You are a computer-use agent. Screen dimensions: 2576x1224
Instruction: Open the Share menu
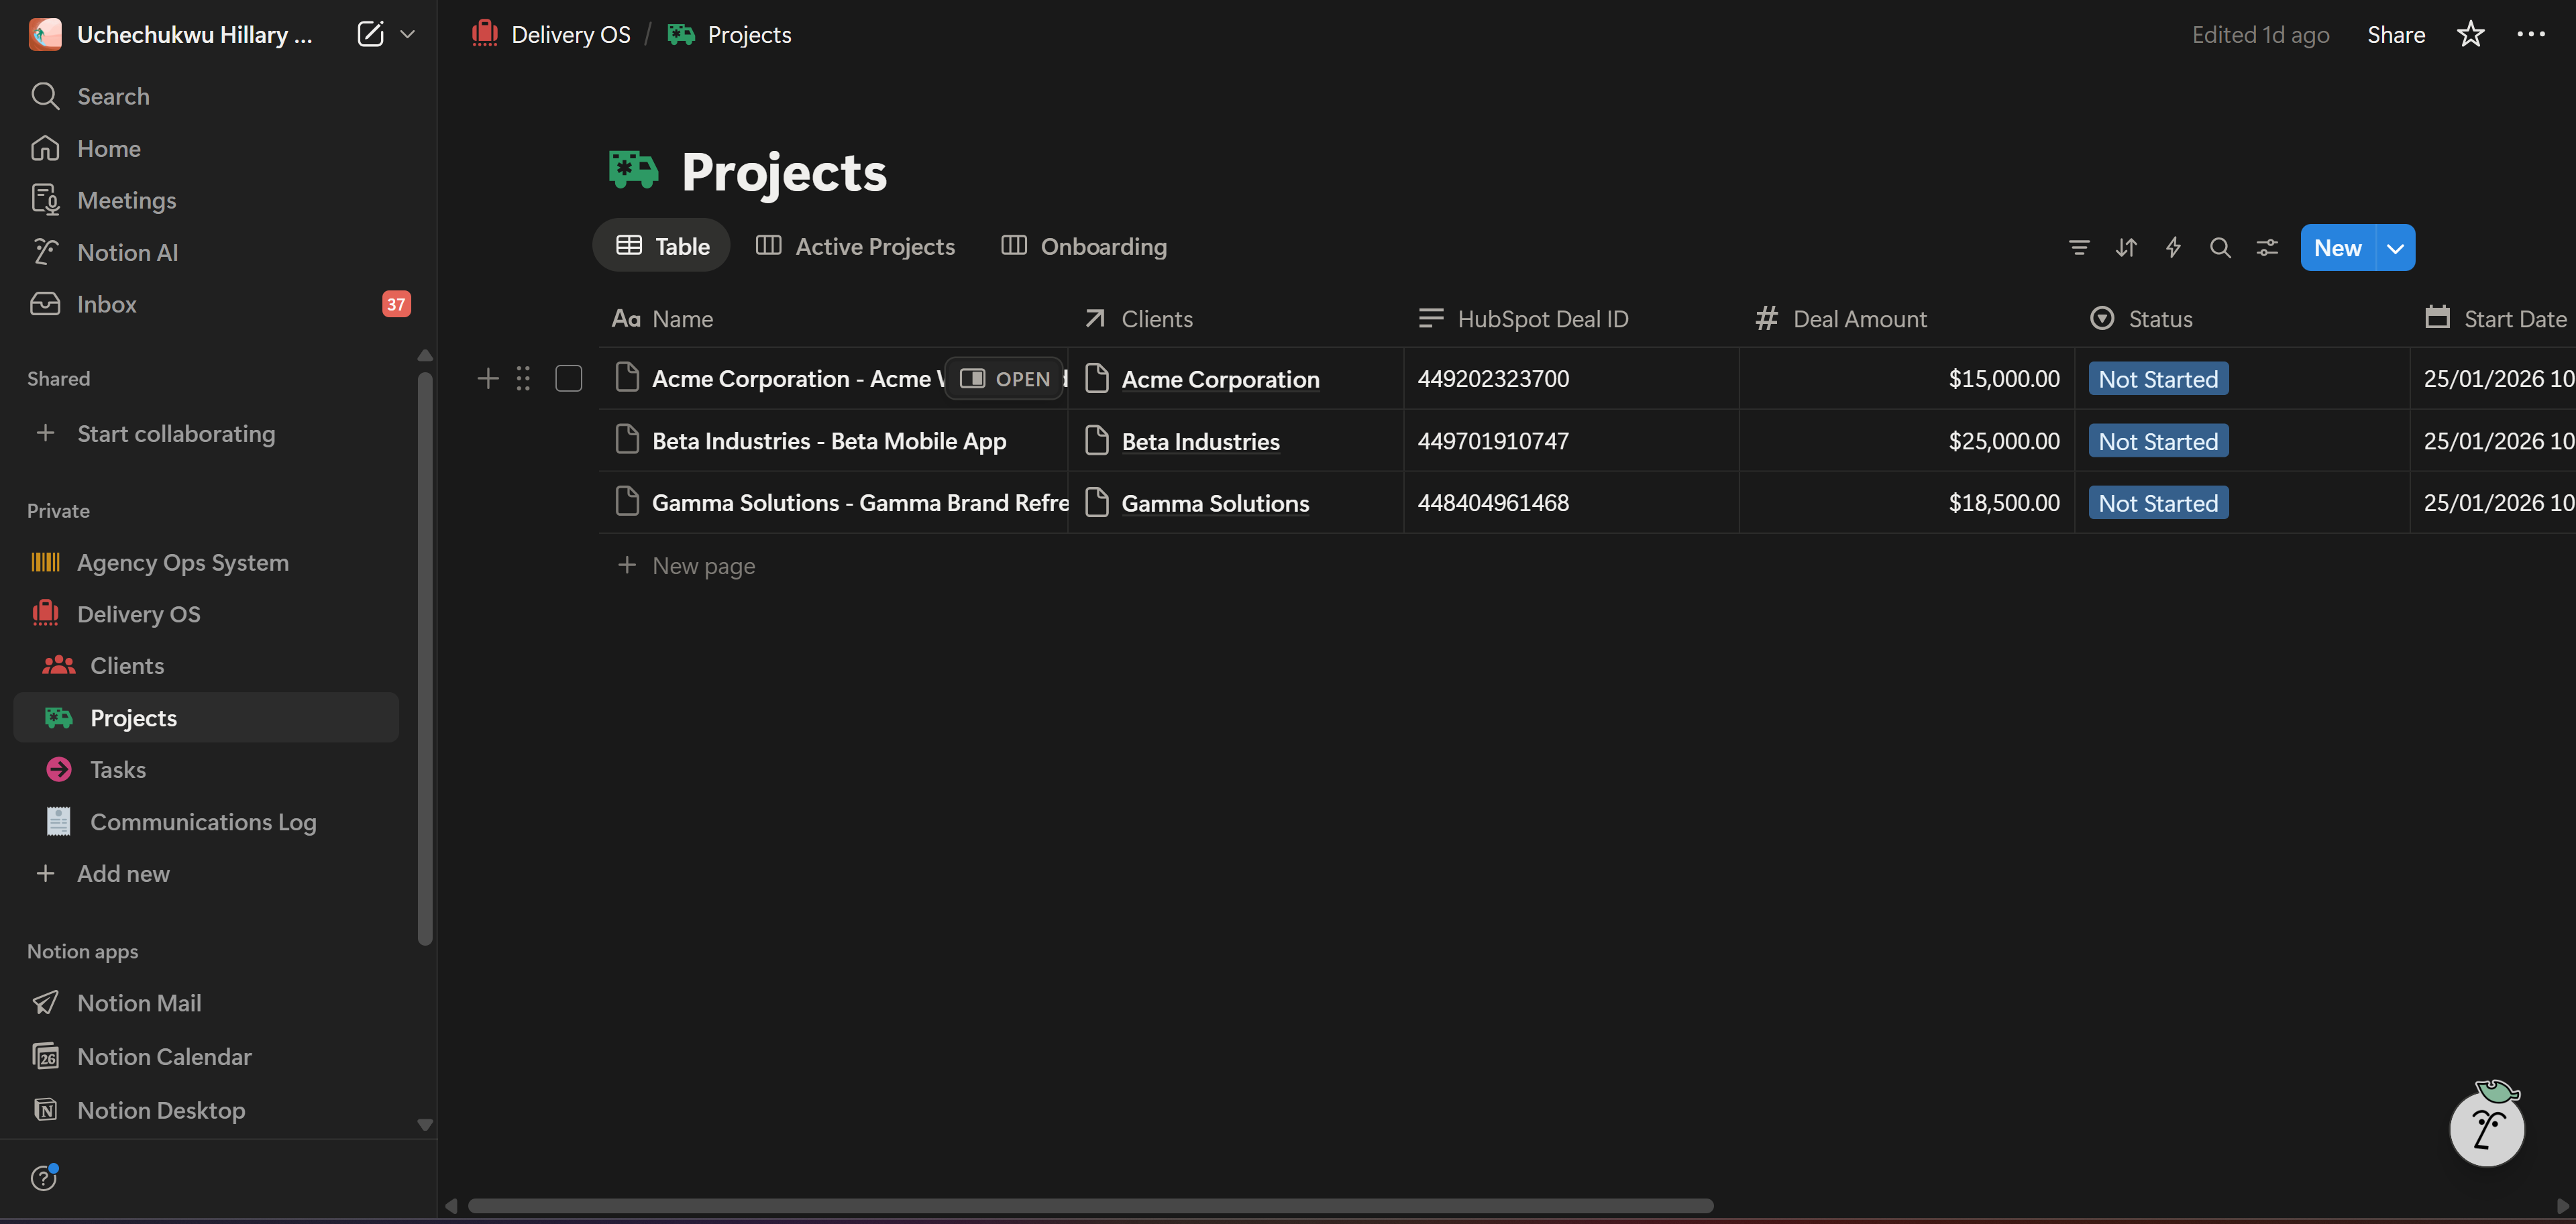[x=2396, y=33]
